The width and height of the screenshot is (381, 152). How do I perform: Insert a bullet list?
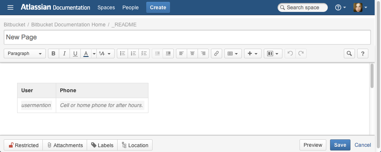pos(122,54)
